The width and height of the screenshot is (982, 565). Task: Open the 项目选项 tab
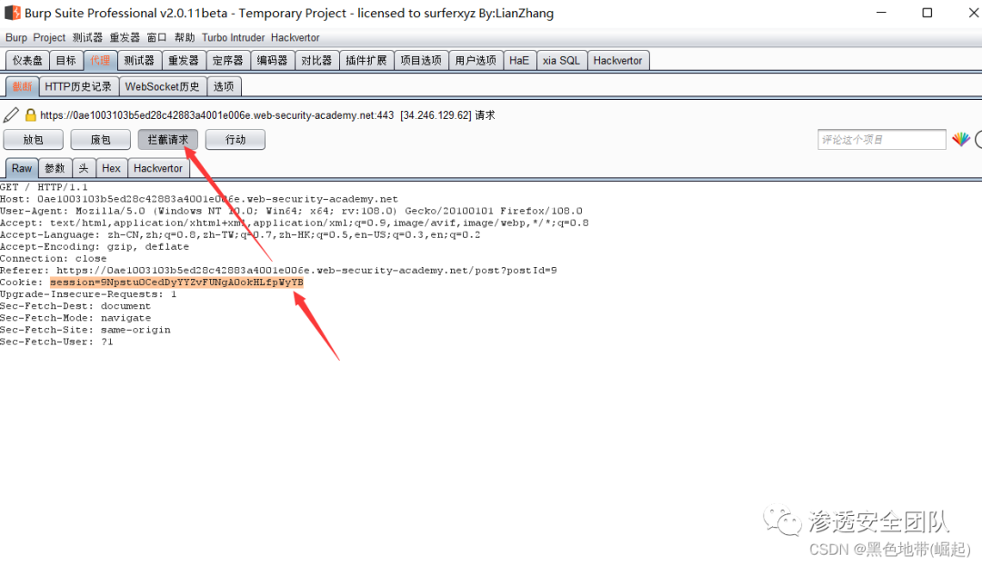(x=421, y=61)
